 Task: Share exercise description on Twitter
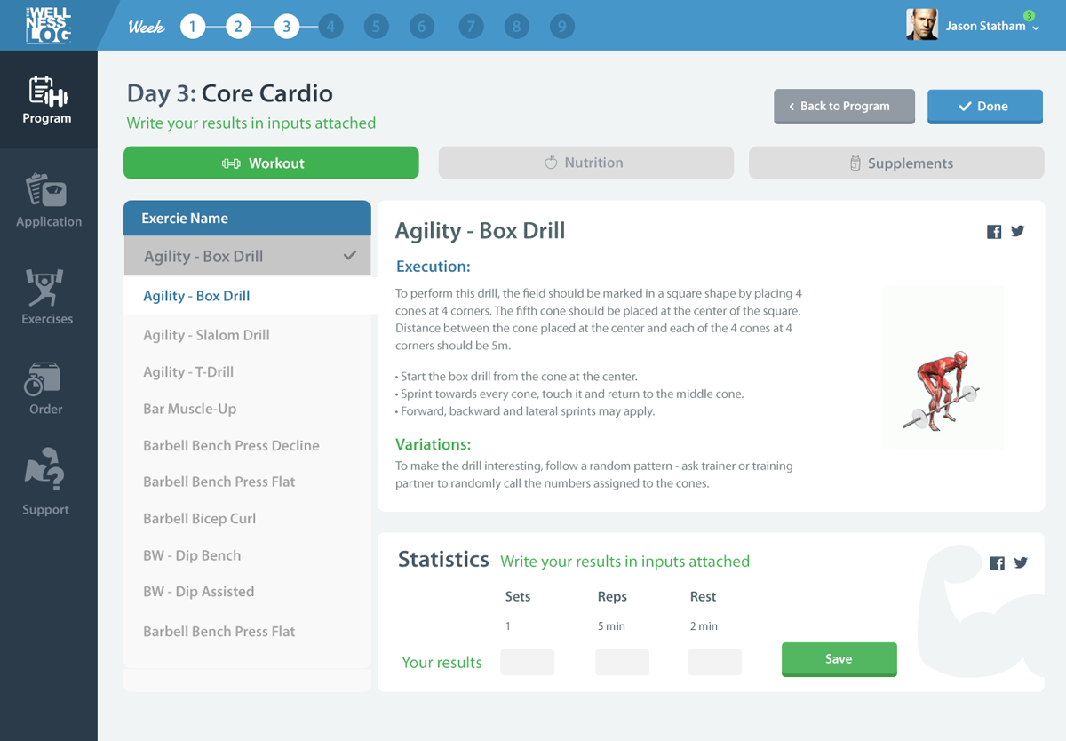point(1018,231)
